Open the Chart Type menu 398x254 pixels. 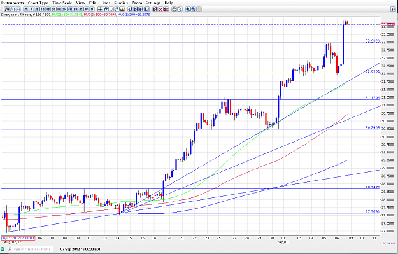tap(38, 3)
